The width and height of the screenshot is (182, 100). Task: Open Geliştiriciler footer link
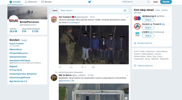(164, 59)
